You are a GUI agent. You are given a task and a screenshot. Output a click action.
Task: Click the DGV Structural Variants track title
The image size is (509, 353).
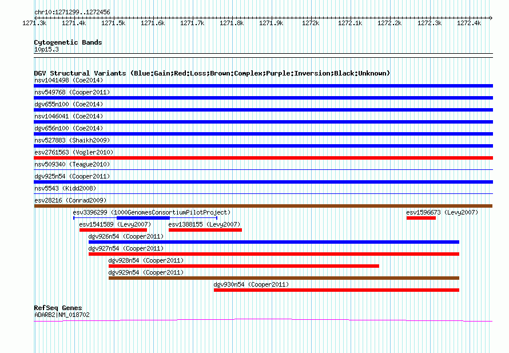coord(212,73)
